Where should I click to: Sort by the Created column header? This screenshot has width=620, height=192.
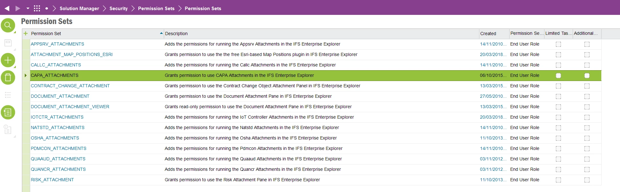tap(488, 34)
